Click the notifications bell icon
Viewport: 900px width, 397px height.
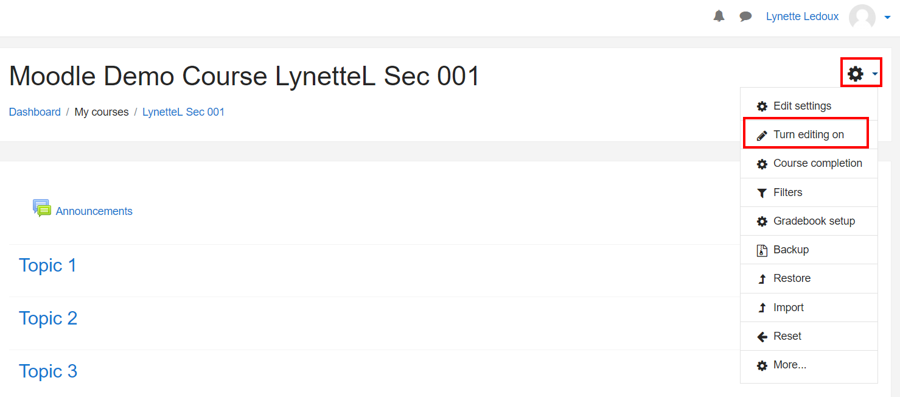coord(719,16)
